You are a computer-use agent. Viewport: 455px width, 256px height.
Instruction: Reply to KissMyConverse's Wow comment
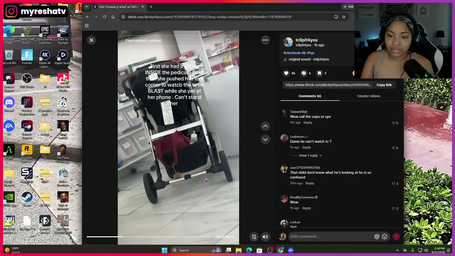(x=306, y=208)
